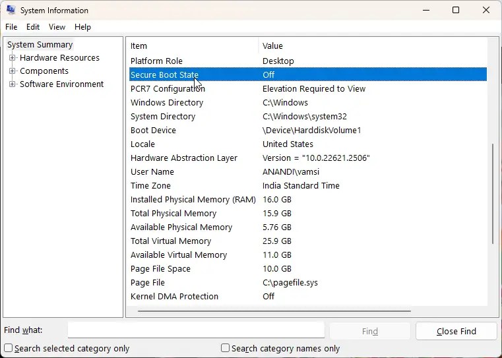Click the Find button

pos(370,331)
